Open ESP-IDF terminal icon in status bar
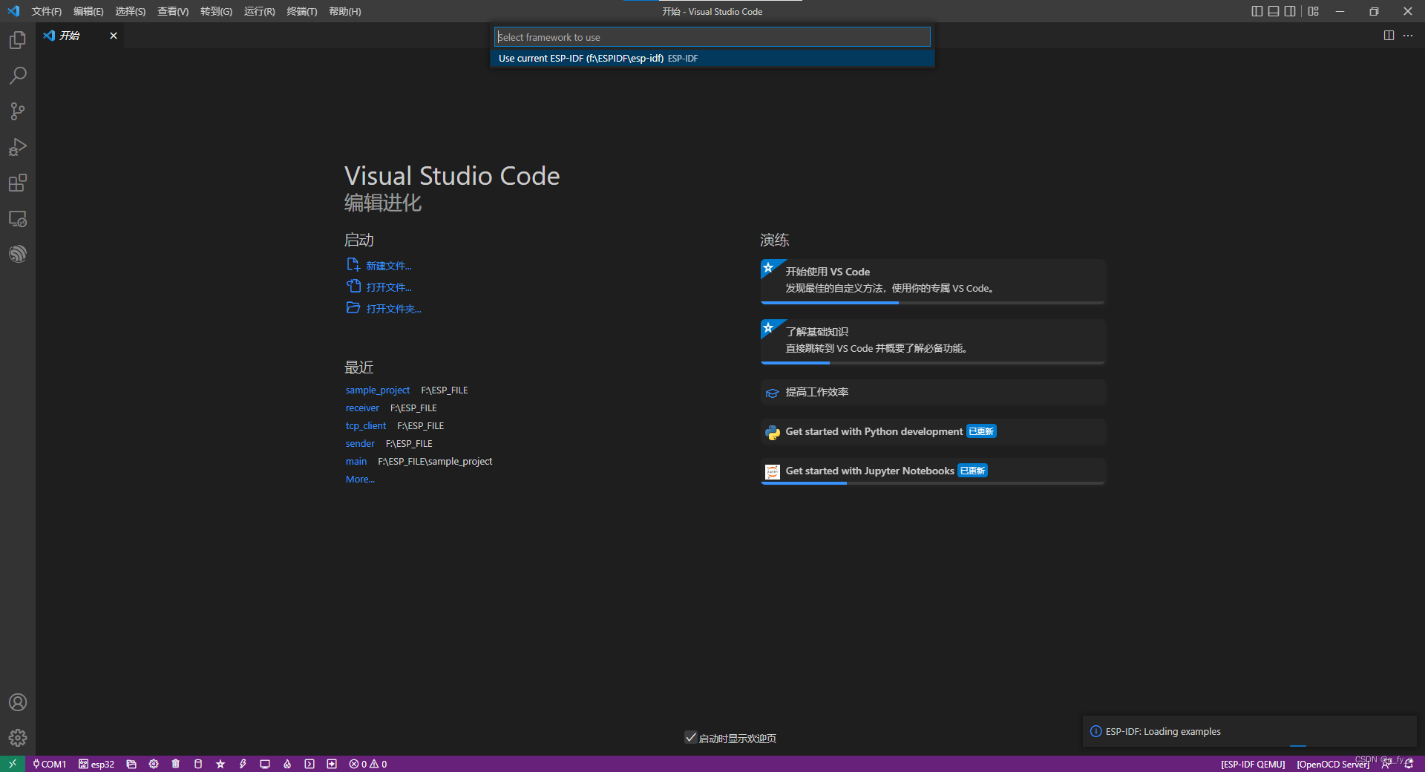Image resolution: width=1425 pixels, height=772 pixels. coord(309,764)
